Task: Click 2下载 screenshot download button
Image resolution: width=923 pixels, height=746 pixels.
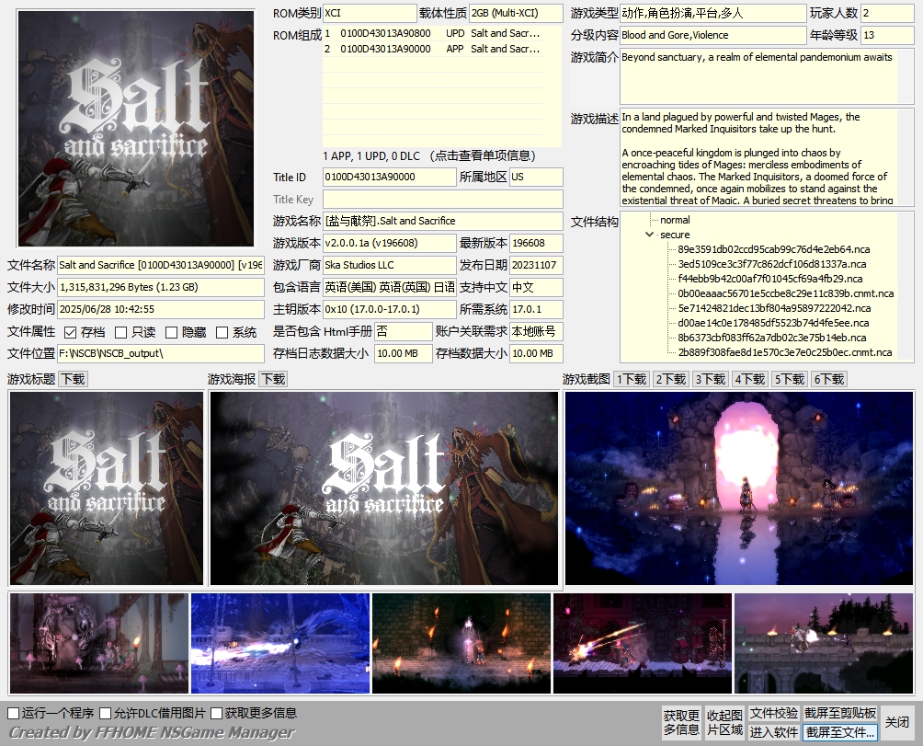Action: click(671, 379)
